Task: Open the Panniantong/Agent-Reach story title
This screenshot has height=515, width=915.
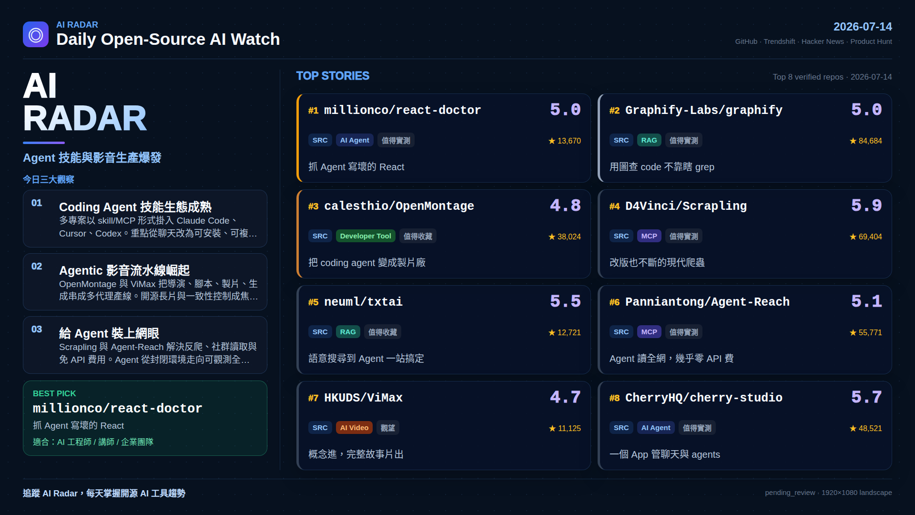Action: point(707,302)
